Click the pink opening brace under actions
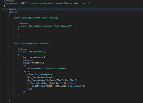 pos(9,15)
